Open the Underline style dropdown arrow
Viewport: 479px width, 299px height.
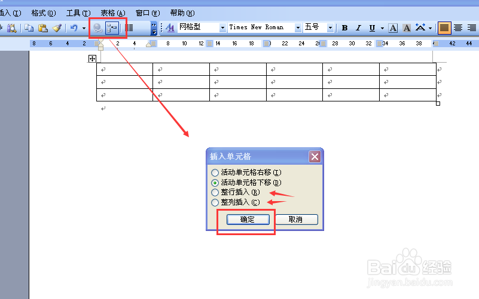coord(382,28)
